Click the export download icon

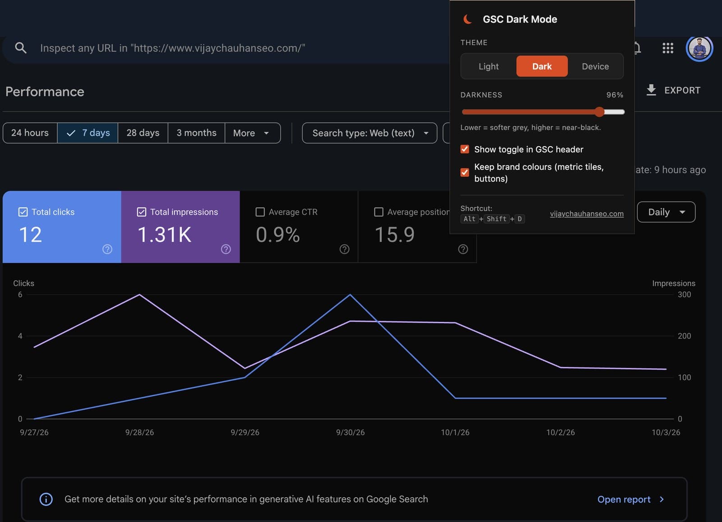point(651,90)
